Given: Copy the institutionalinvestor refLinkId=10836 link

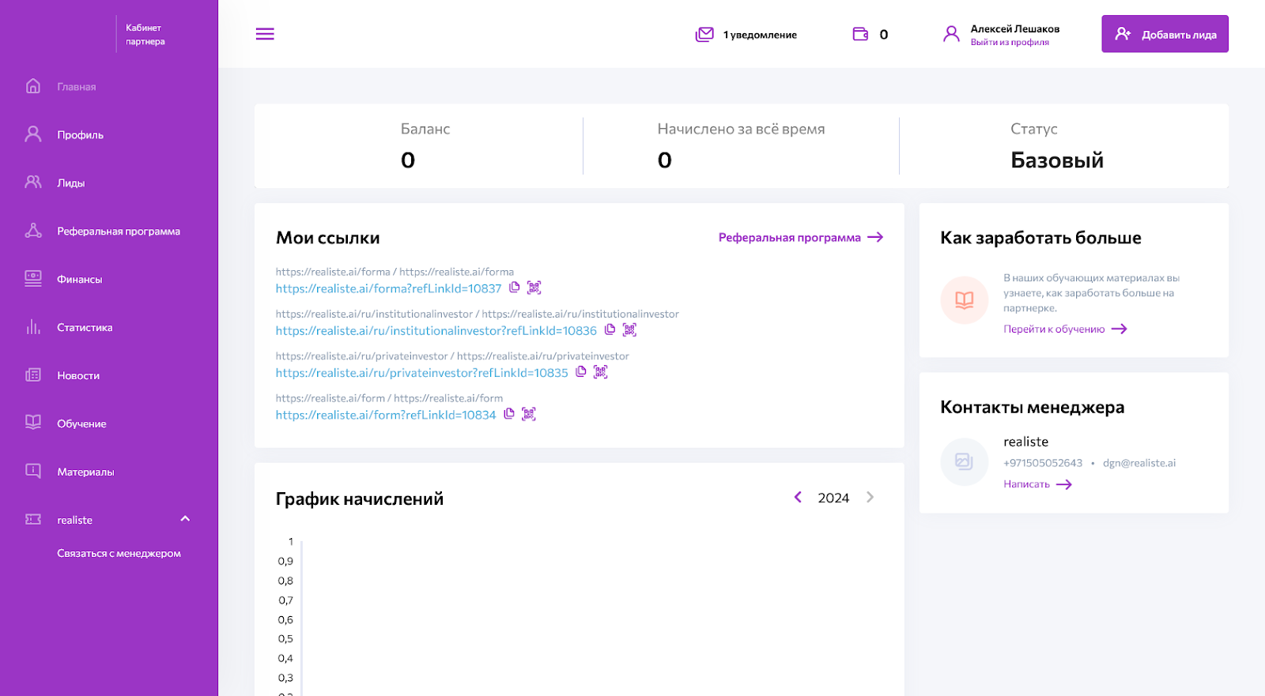Looking at the screenshot, I should pos(610,329).
